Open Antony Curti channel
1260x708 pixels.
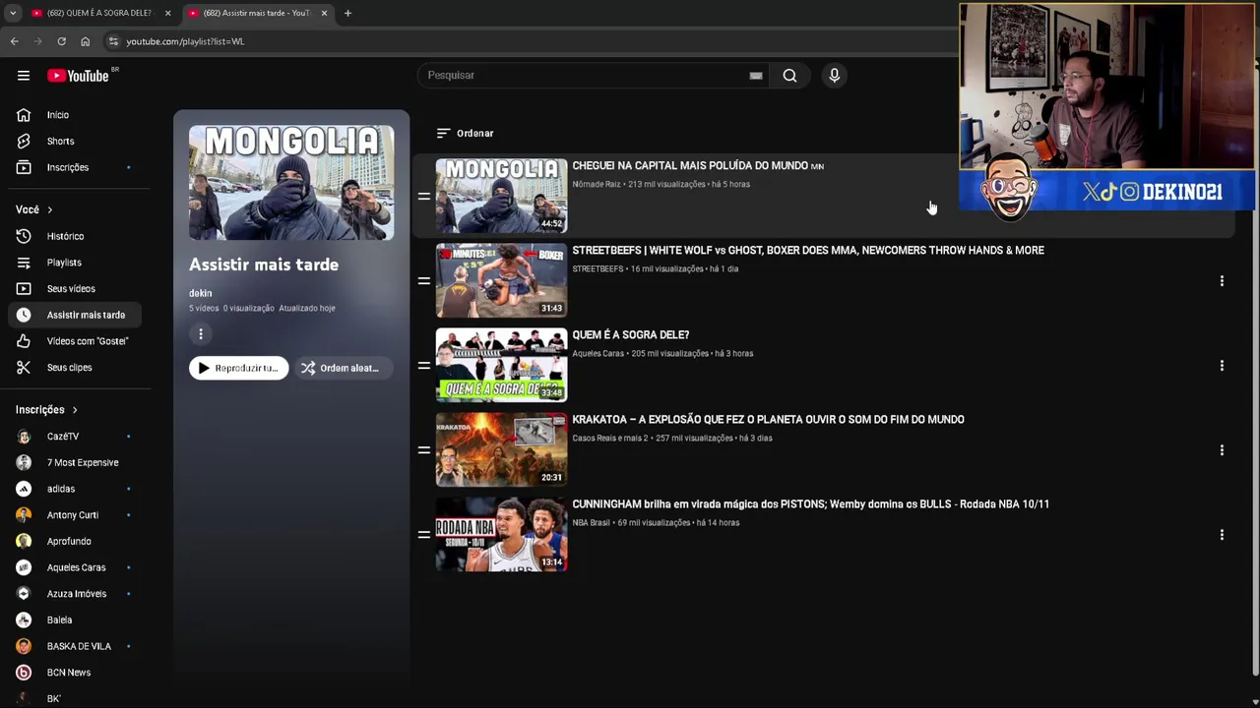pos(77,515)
